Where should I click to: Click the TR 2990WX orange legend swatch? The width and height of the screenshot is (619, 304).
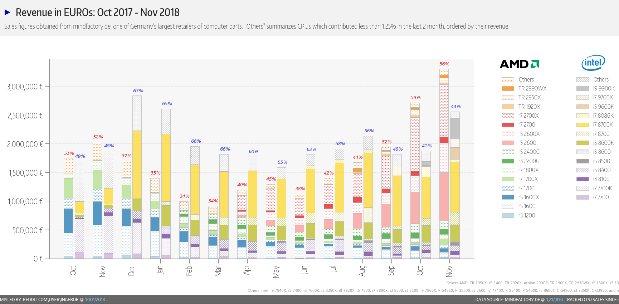508,89
